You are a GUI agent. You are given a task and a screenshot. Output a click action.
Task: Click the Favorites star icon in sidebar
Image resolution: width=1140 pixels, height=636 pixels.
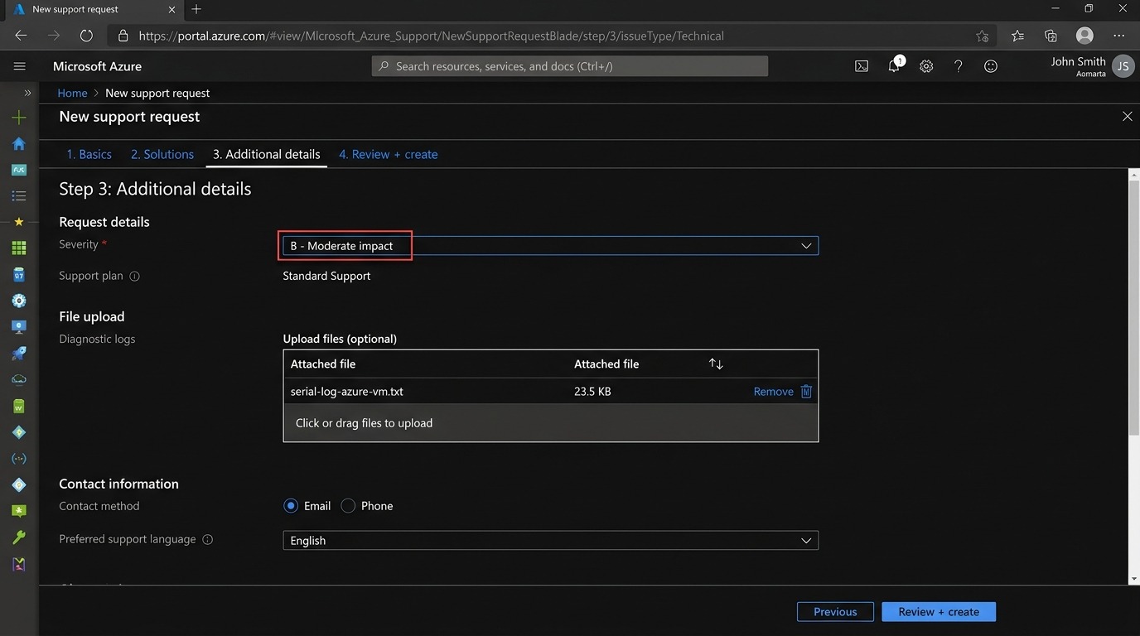point(19,222)
